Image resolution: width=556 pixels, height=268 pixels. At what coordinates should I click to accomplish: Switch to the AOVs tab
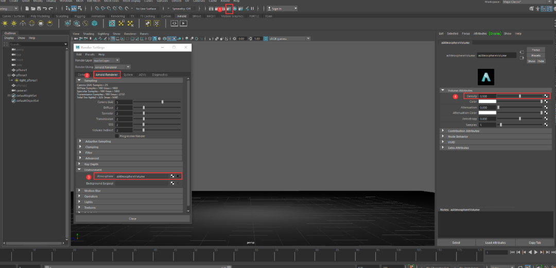pos(142,74)
